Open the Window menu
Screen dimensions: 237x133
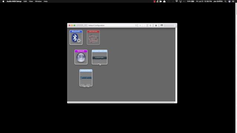pos(38,1)
